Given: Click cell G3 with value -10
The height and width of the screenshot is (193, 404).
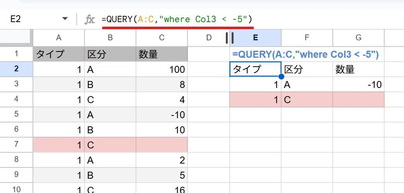Looking at the screenshot, I should click(x=358, y=84).
